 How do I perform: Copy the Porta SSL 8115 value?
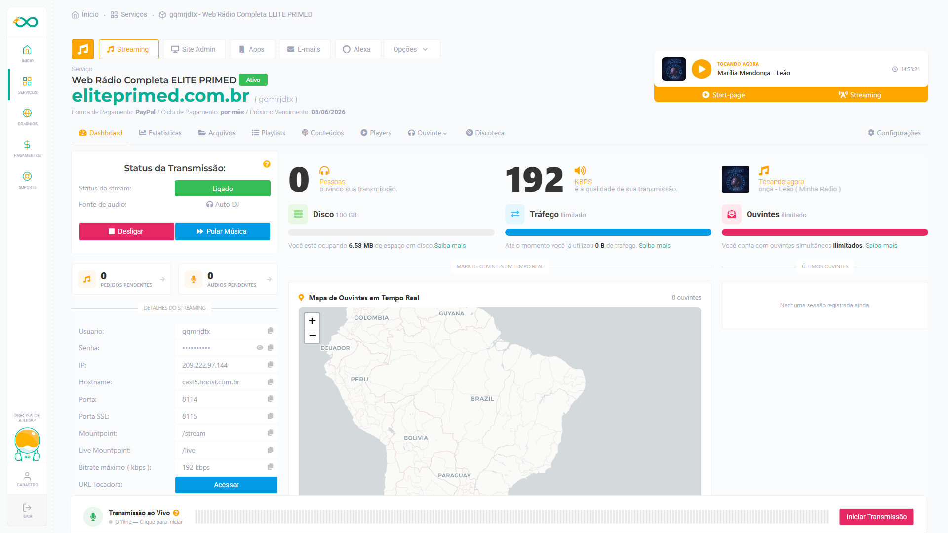pyautogui.click(x=271, y=416)
